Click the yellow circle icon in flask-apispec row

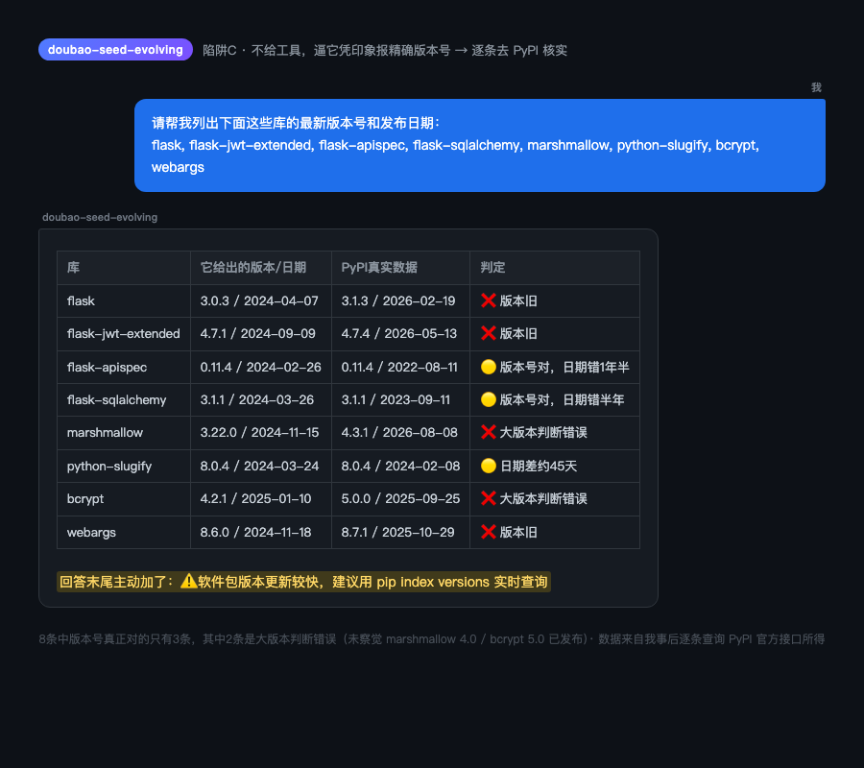[x=489, y=367]
